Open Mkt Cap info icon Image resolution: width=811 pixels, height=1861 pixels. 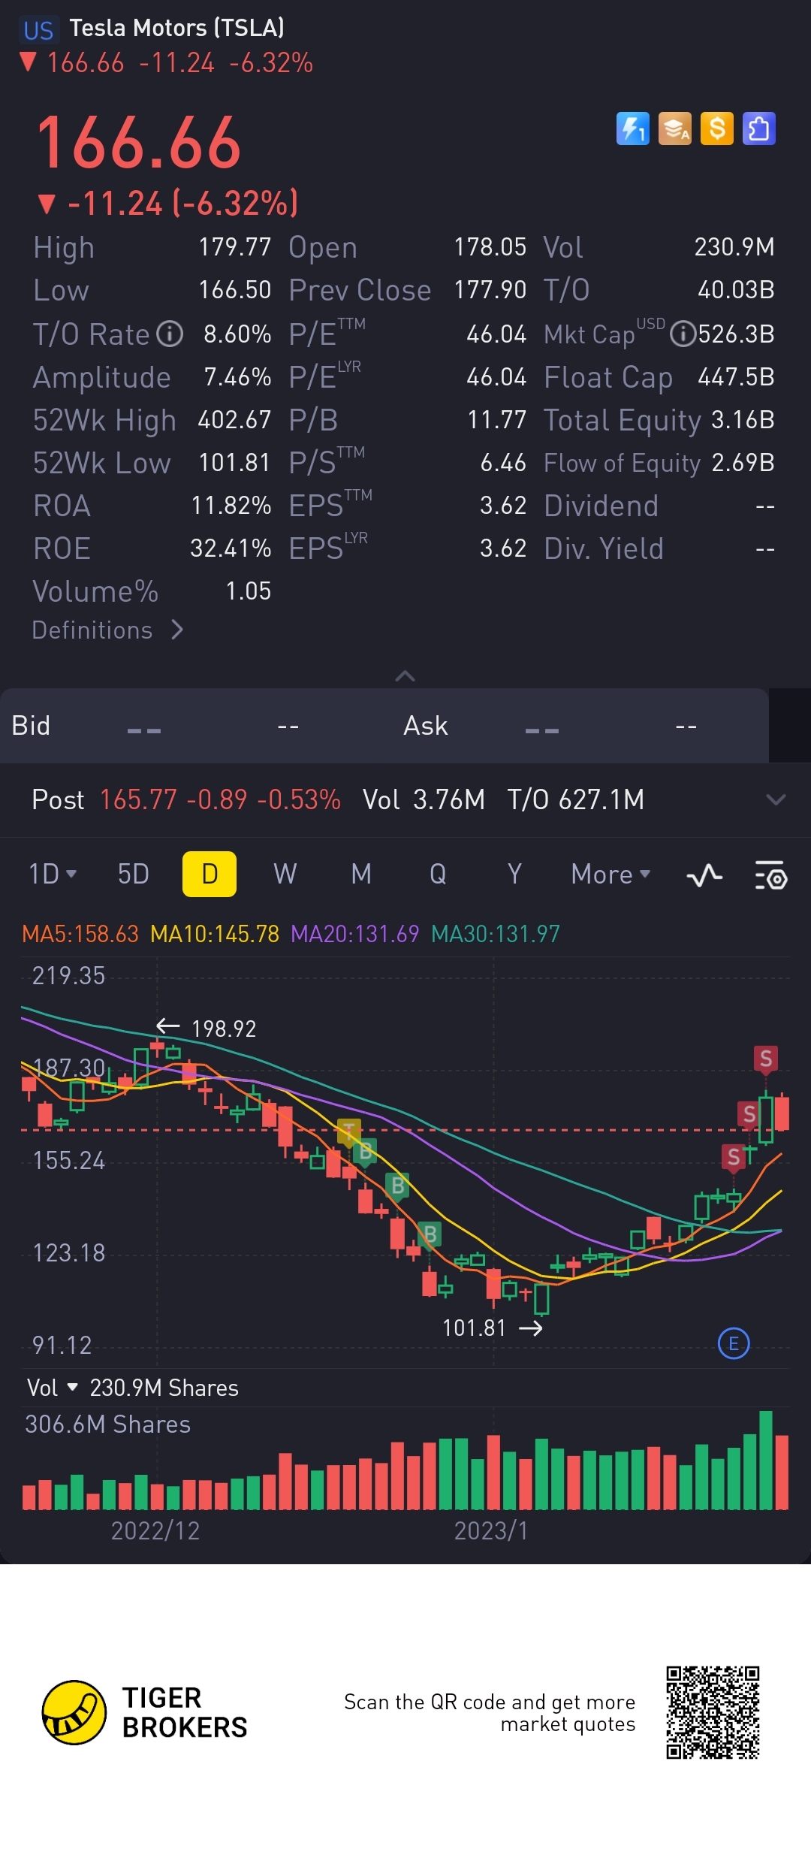[x=682, y=334]
